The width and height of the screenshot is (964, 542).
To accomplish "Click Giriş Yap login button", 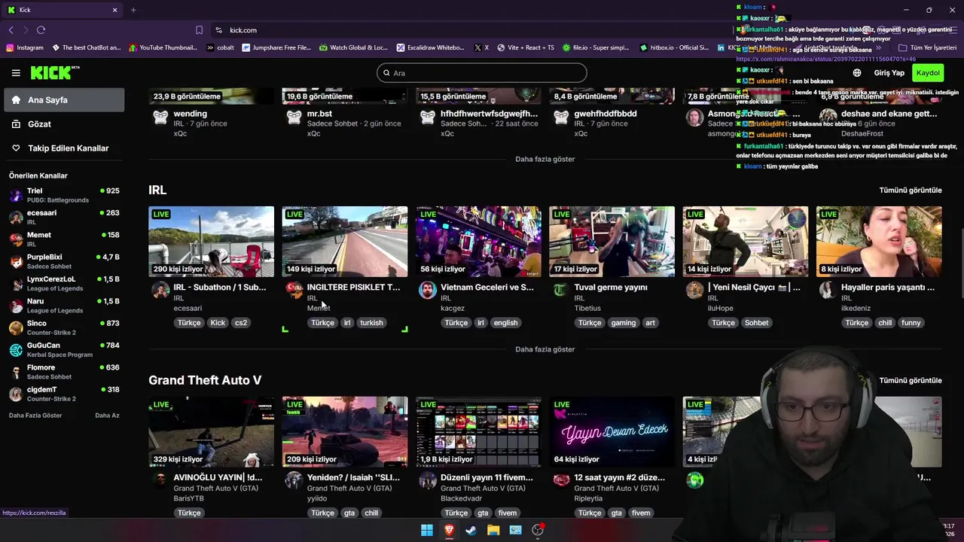I will pos(889,73).
